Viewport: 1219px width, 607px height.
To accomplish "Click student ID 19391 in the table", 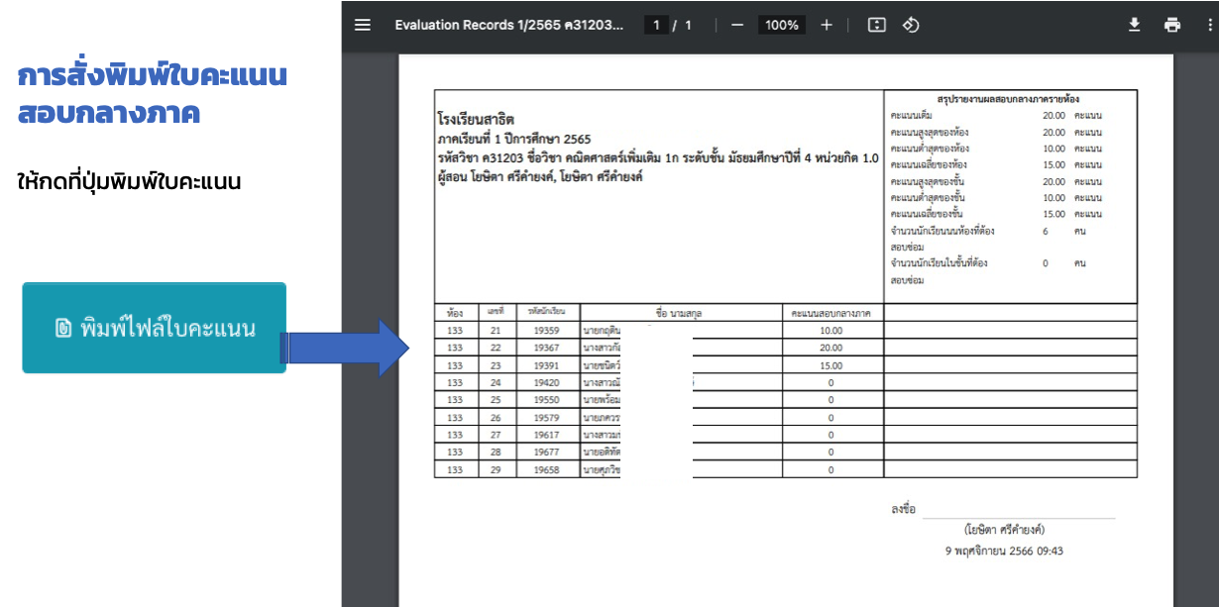I will [x=547, y=365].
